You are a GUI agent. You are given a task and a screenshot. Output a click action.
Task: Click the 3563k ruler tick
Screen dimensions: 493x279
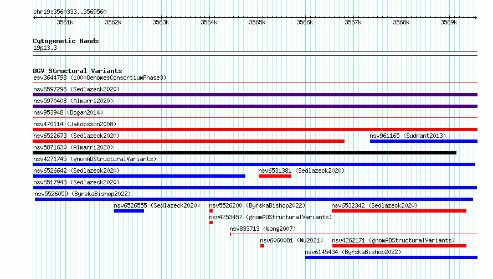coord(161,22)
